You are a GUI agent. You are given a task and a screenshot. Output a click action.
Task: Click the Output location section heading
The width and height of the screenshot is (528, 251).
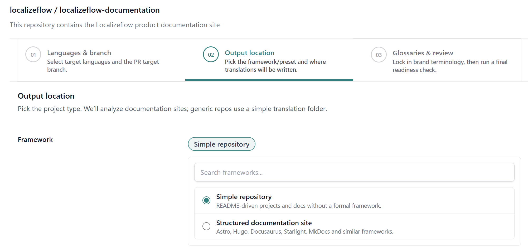point(46,96)
